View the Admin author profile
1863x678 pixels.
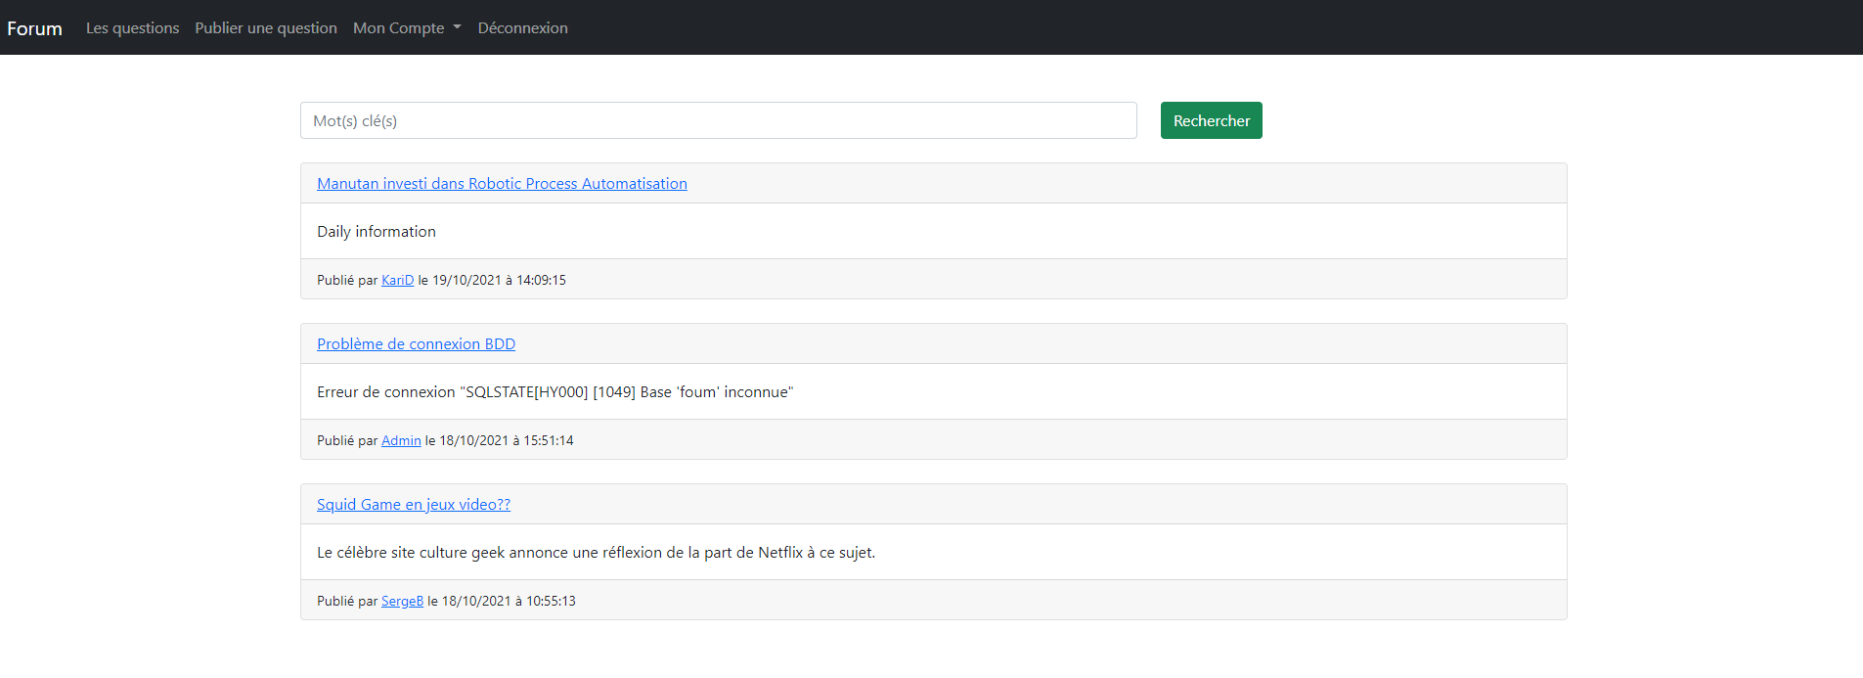[401, 441]
